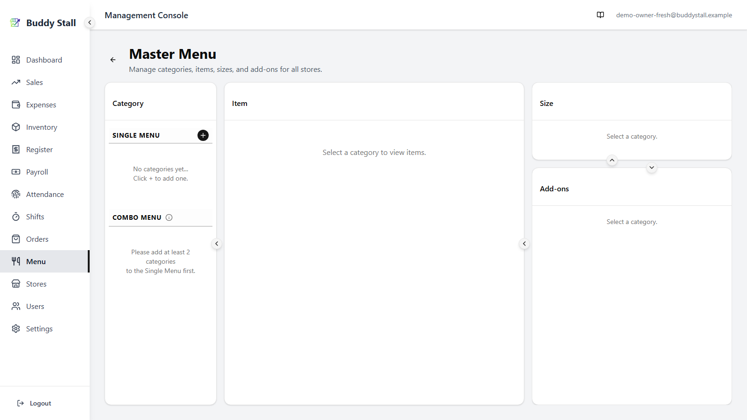Image resolution: width=747 pixels, height=420 pixels.
Task: Open the Dashboard menu item
Action: point(45,60)
